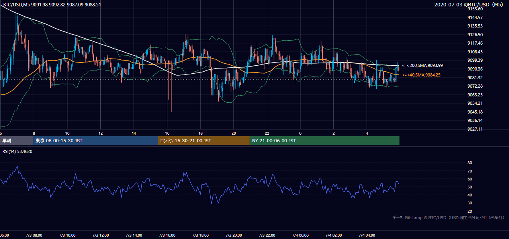Click price axis value 9027.11
The image size is (509, 239).
[475, 129]
